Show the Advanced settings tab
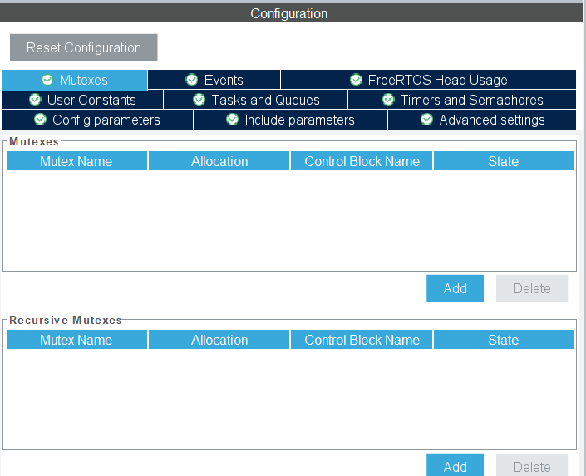 coord(482,120)
